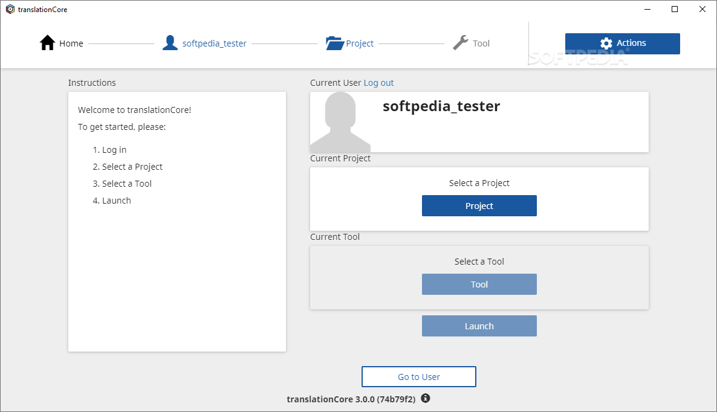Click the translationCore 3.0.0 version text
This screenshot has height=412, width=717.
tap(351, 399)
